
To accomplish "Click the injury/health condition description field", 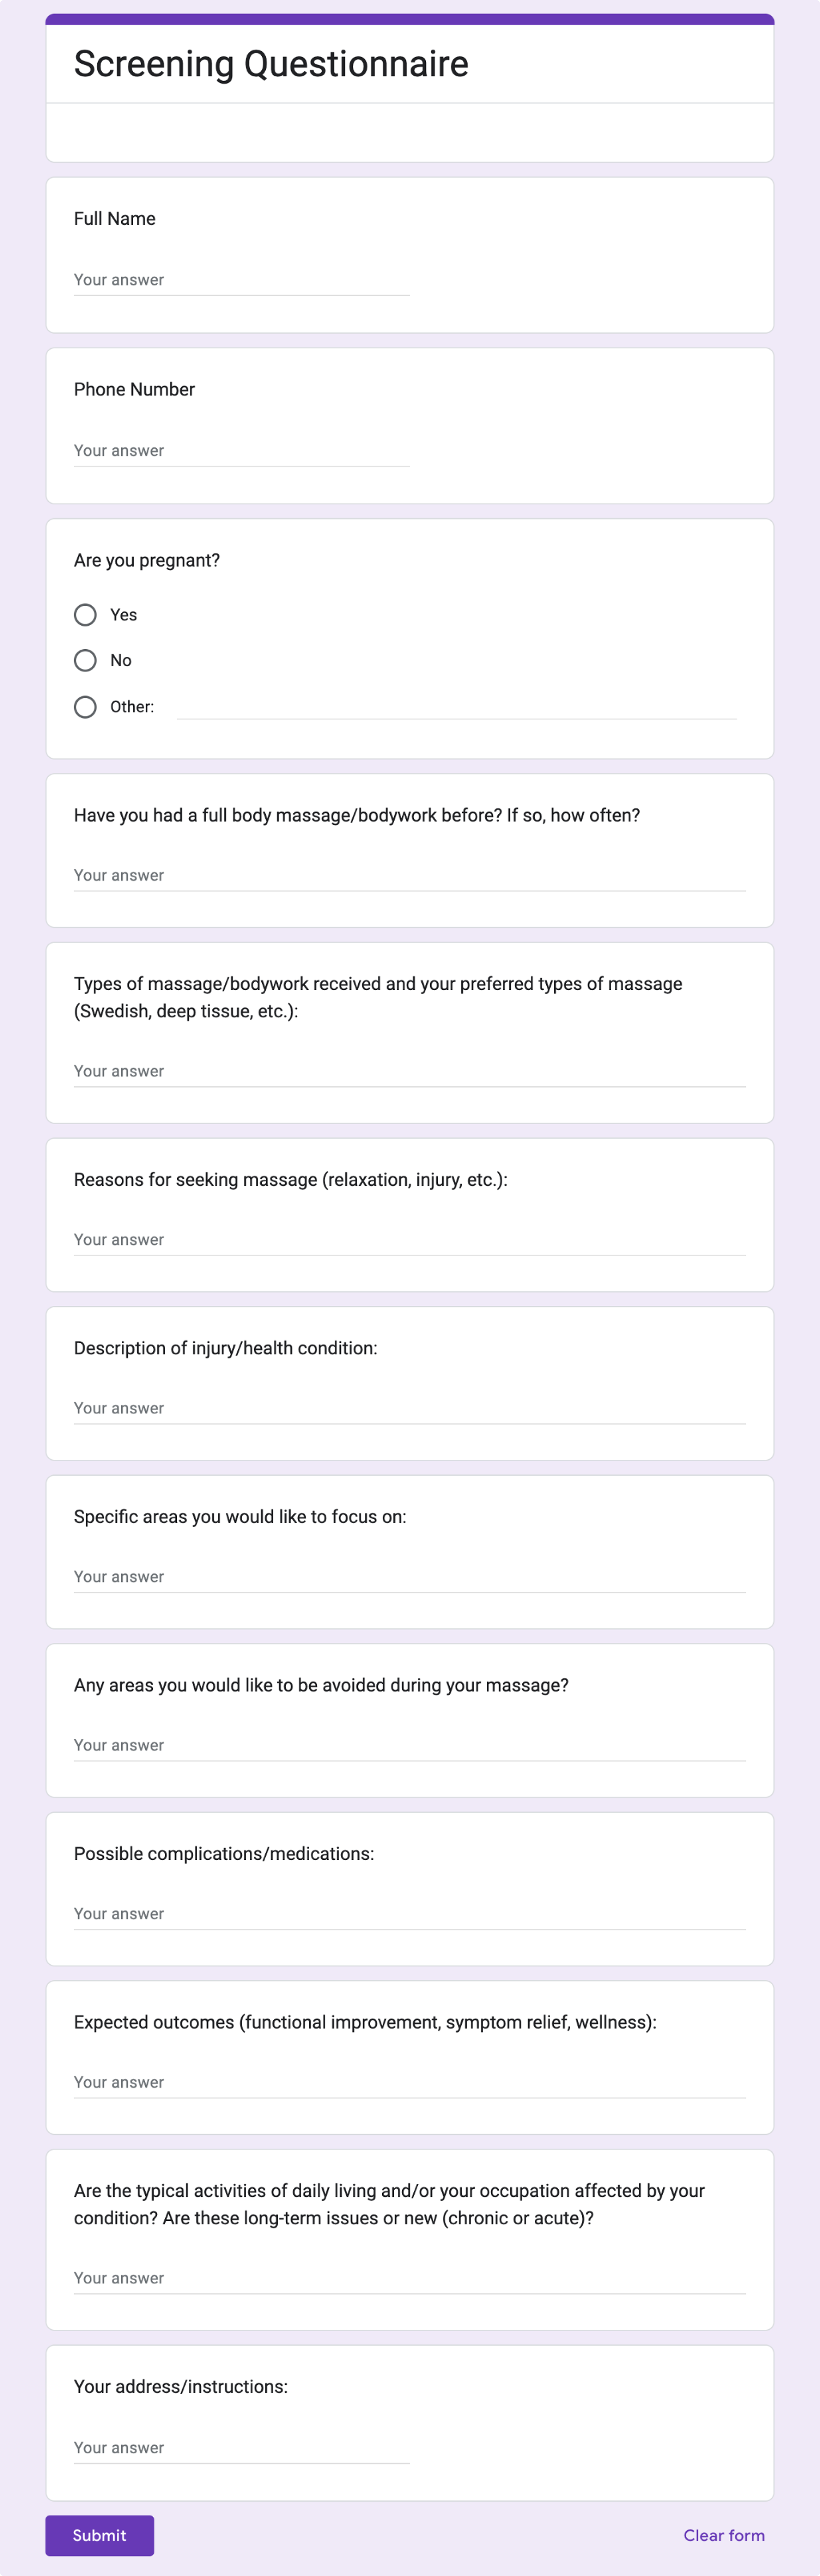I will (410, 1408).
